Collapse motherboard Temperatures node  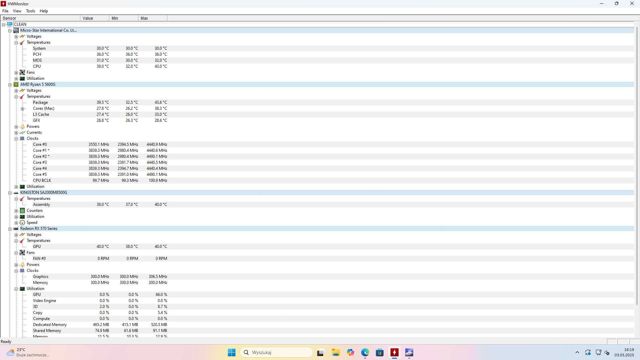click(16, 42)
